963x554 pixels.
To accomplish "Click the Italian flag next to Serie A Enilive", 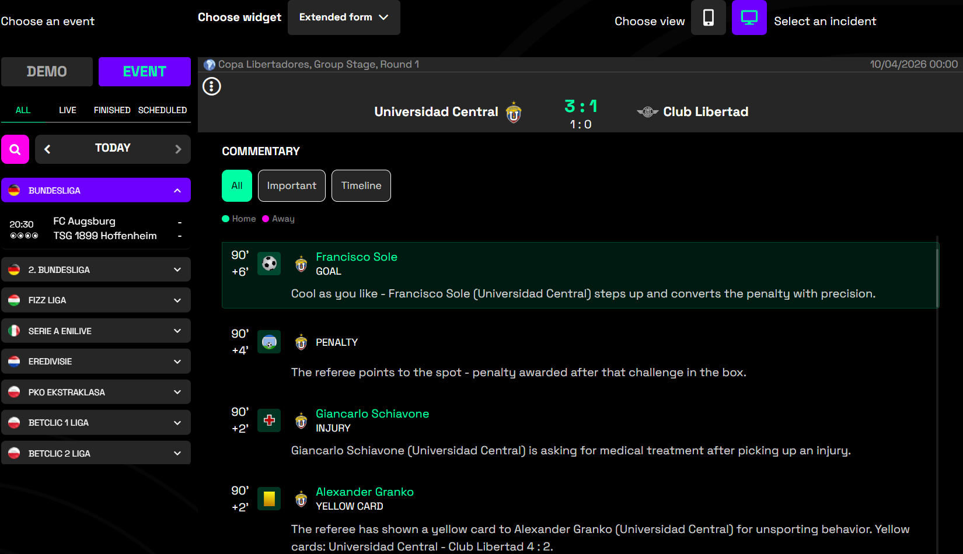I will (x=14, y=331).
